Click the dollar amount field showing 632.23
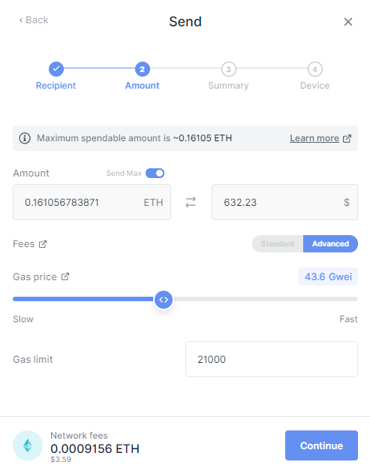The image size is (370, 474). (285, 202)
